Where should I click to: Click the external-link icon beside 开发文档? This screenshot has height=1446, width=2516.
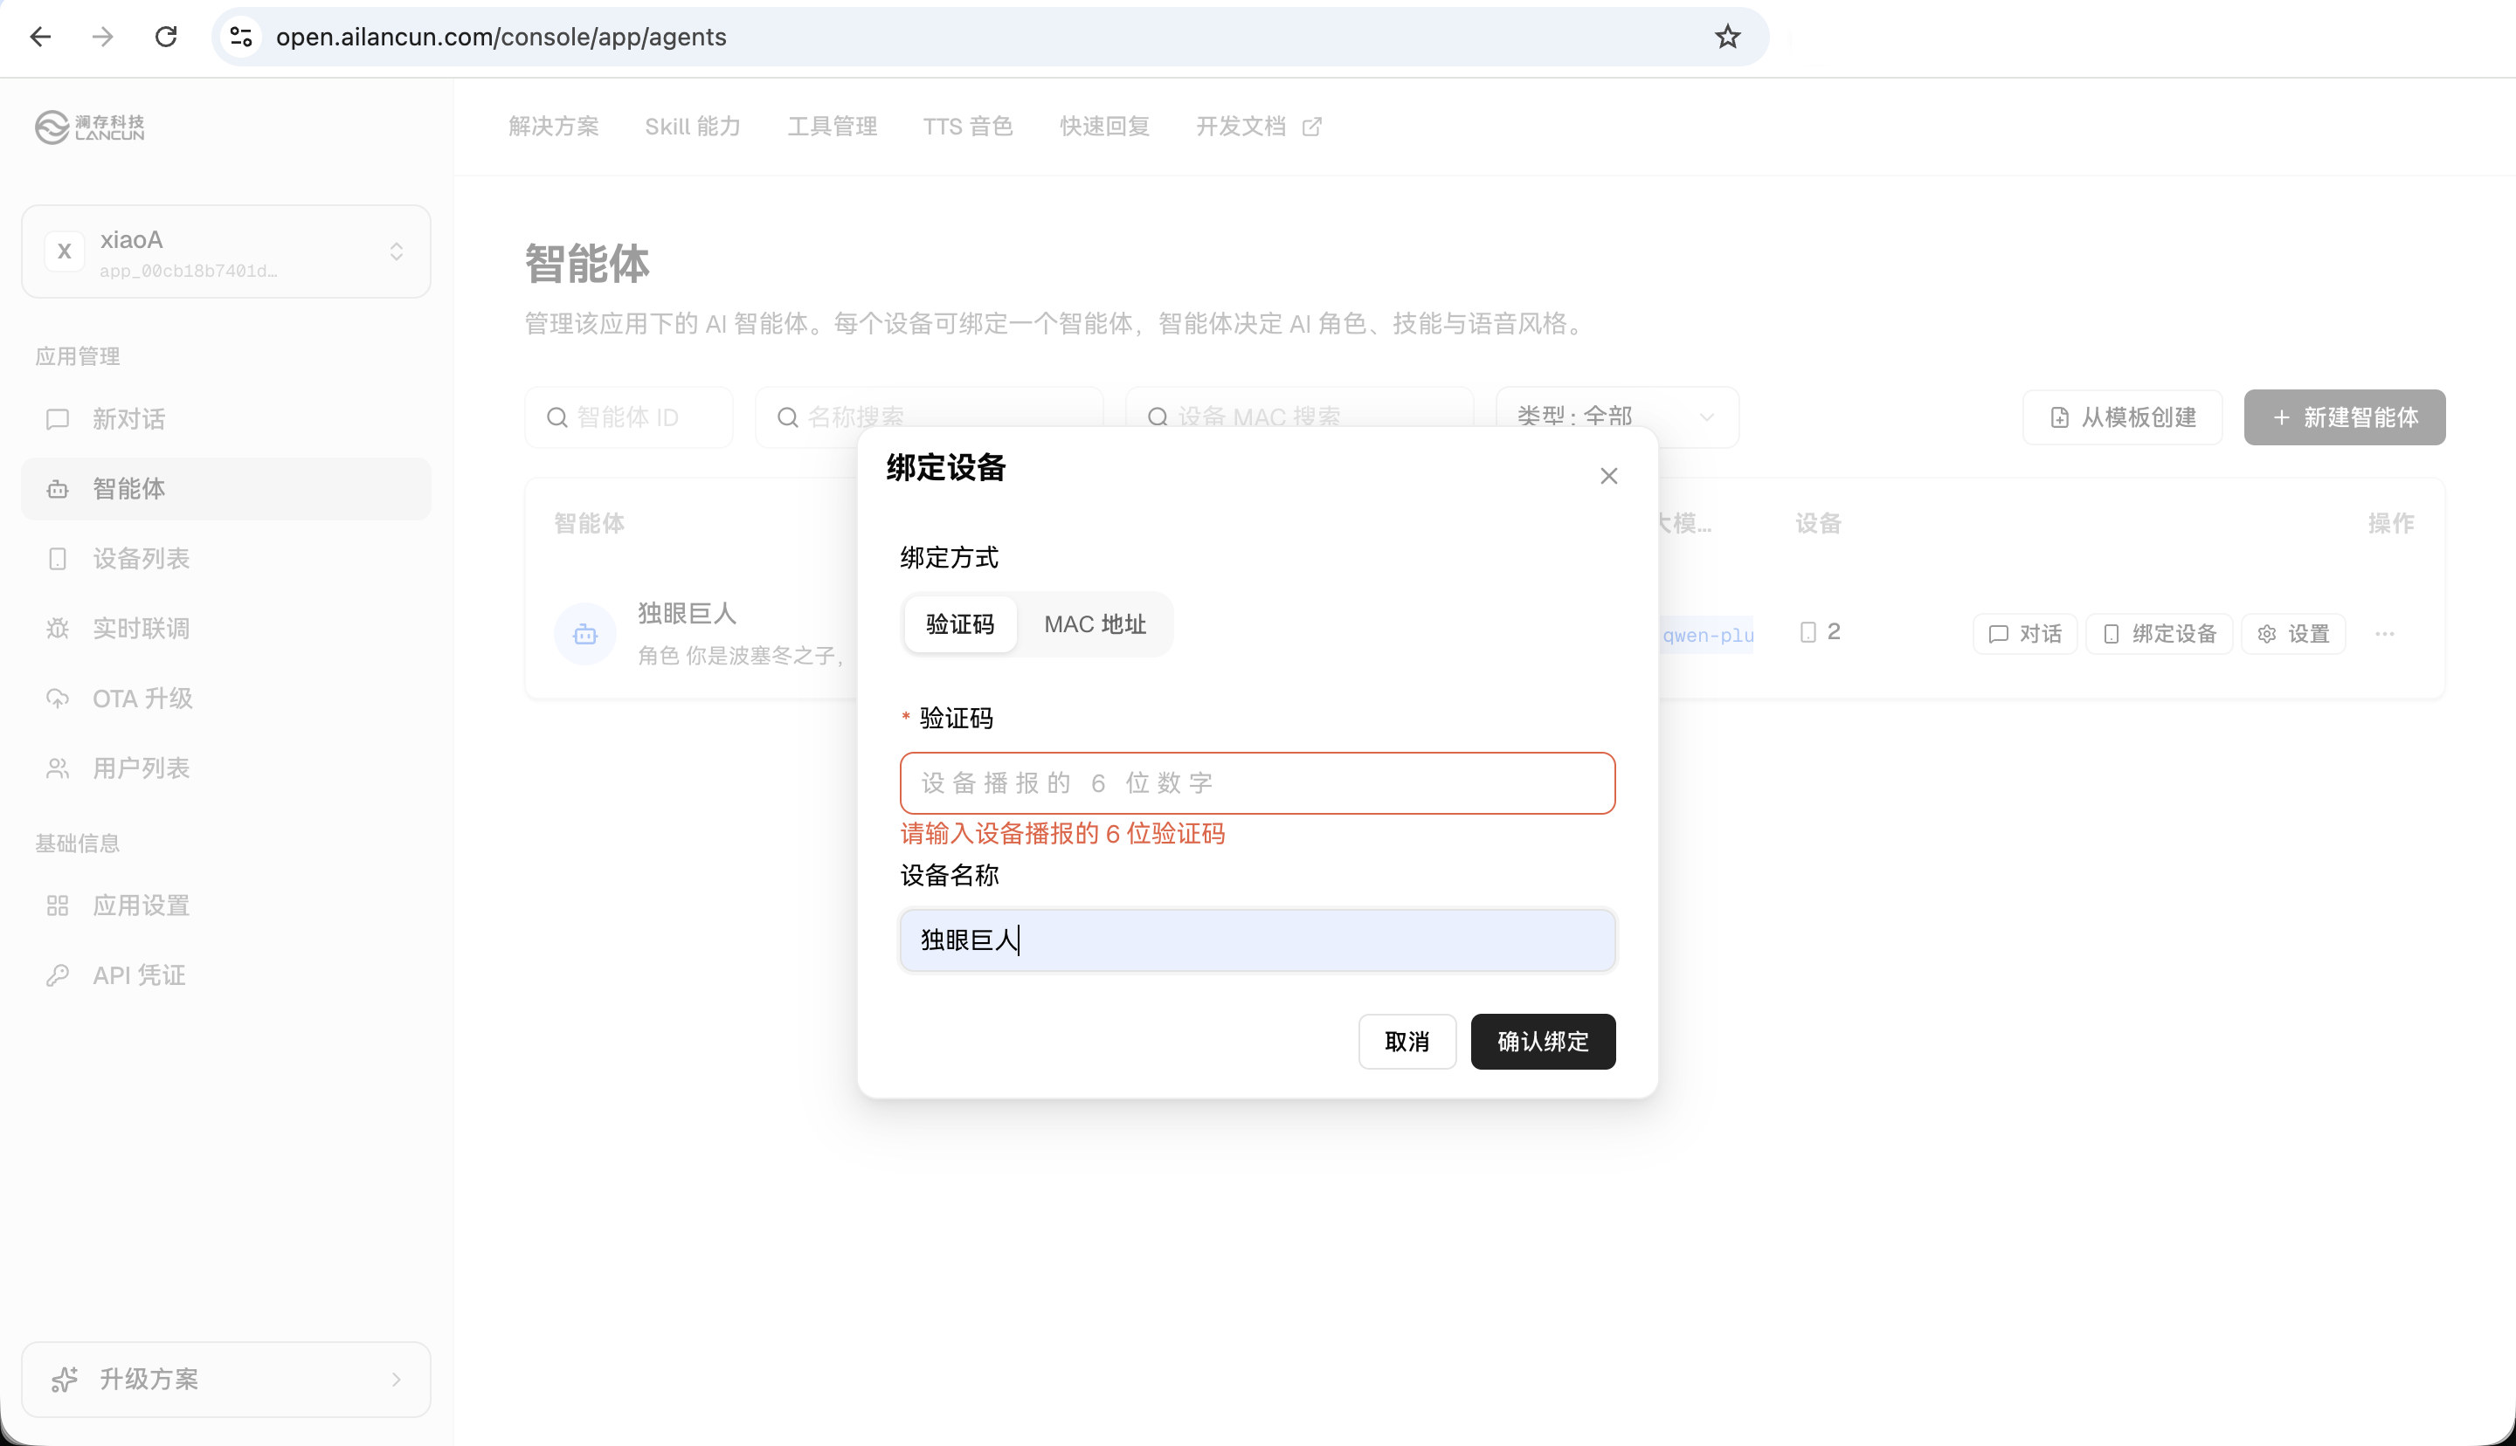[1312, 126]
